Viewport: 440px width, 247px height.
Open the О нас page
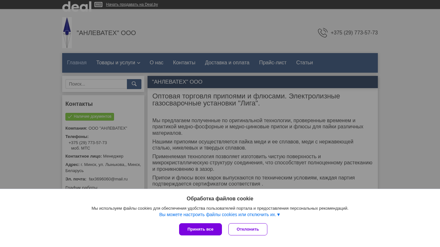click(x=157, y=62)
